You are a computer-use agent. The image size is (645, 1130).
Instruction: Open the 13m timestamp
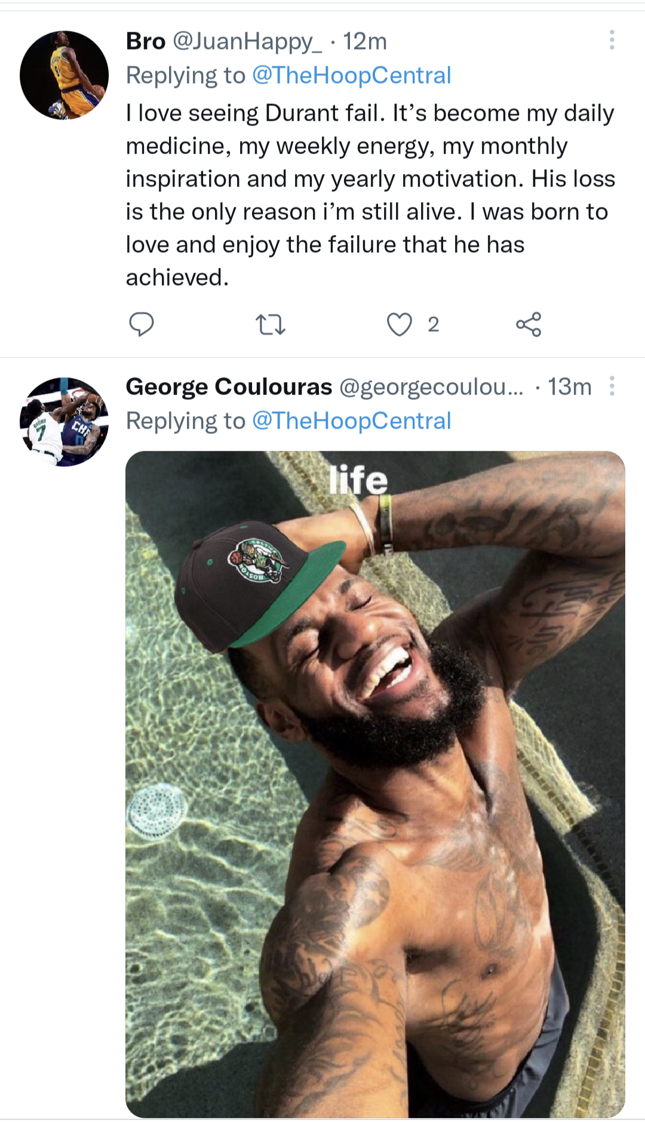[570, 387]
